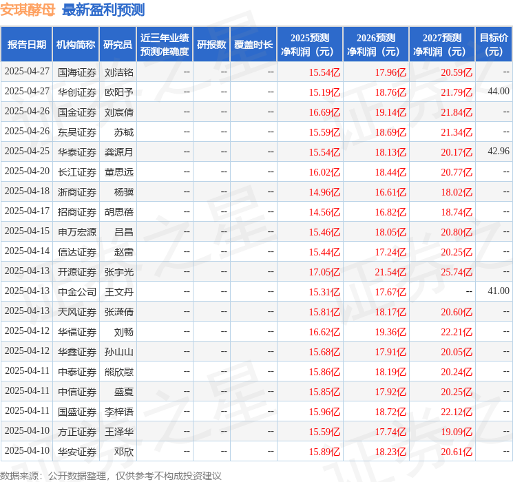Click researcher name 熊欣慰
The image size is (513, 482).
coord(118,372)
